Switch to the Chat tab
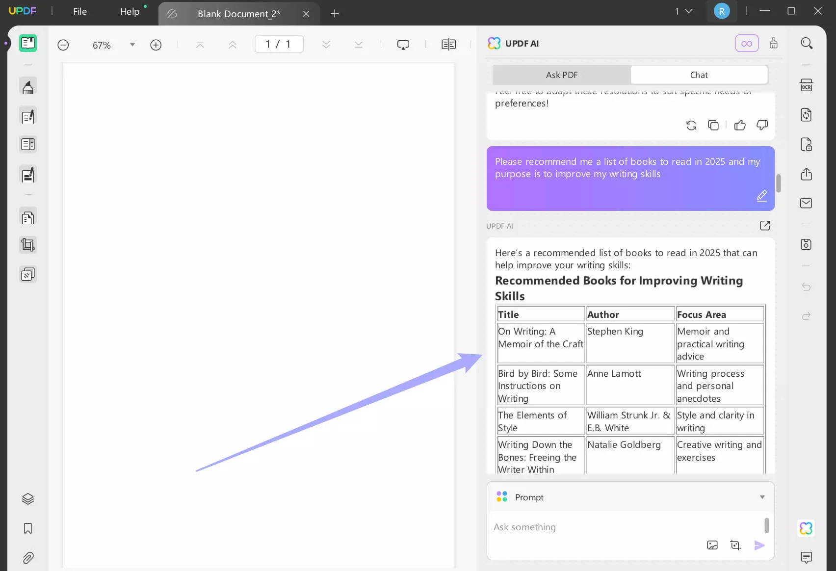Screen dimensions: 836x571 (699, 75)
